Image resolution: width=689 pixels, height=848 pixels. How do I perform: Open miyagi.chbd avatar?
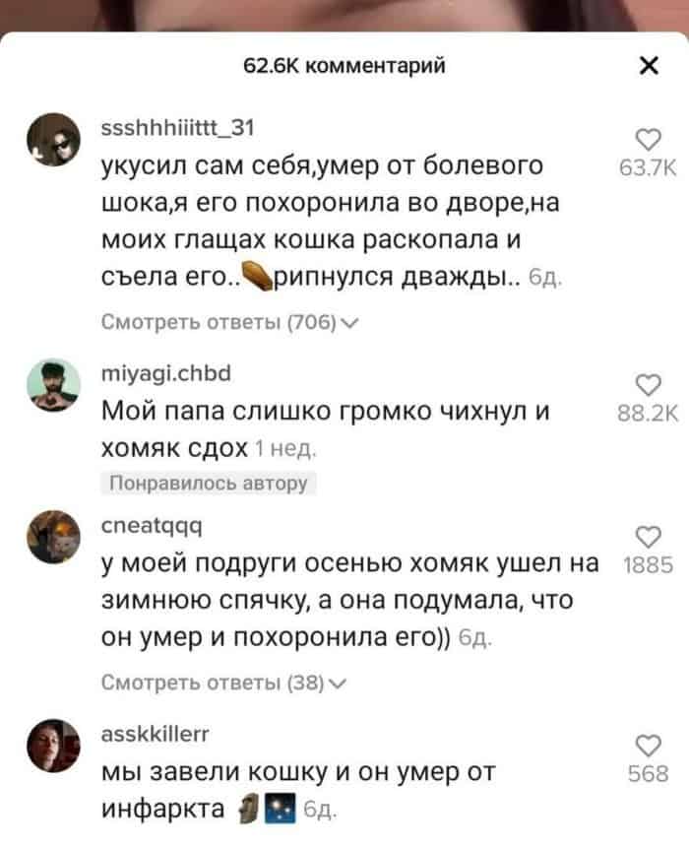pyautogui.click(x=53, y=385)
